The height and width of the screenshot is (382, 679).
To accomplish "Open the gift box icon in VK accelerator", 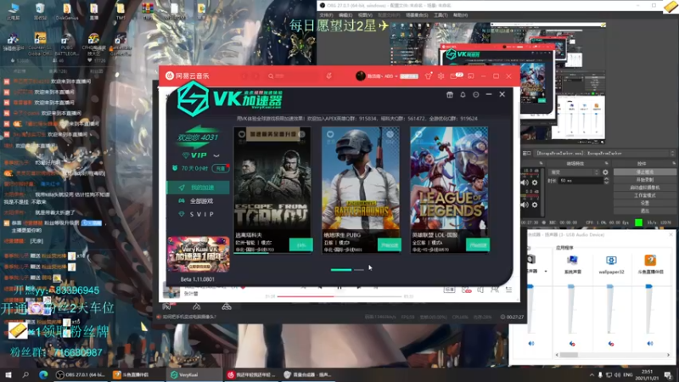I will coord(450,94).
